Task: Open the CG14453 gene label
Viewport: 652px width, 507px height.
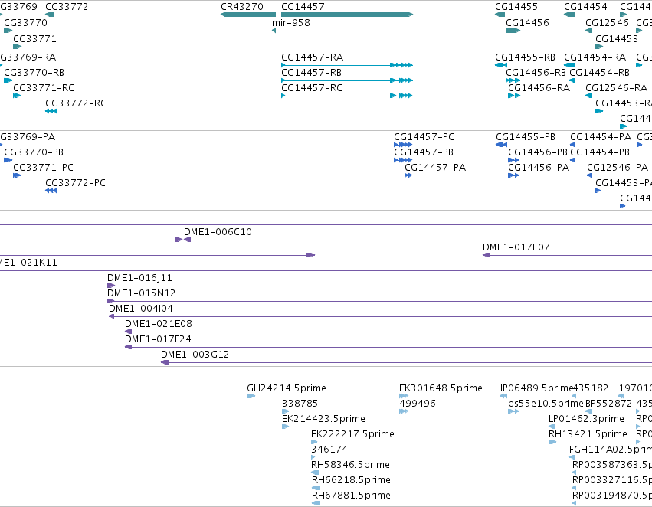Action: 617,39
